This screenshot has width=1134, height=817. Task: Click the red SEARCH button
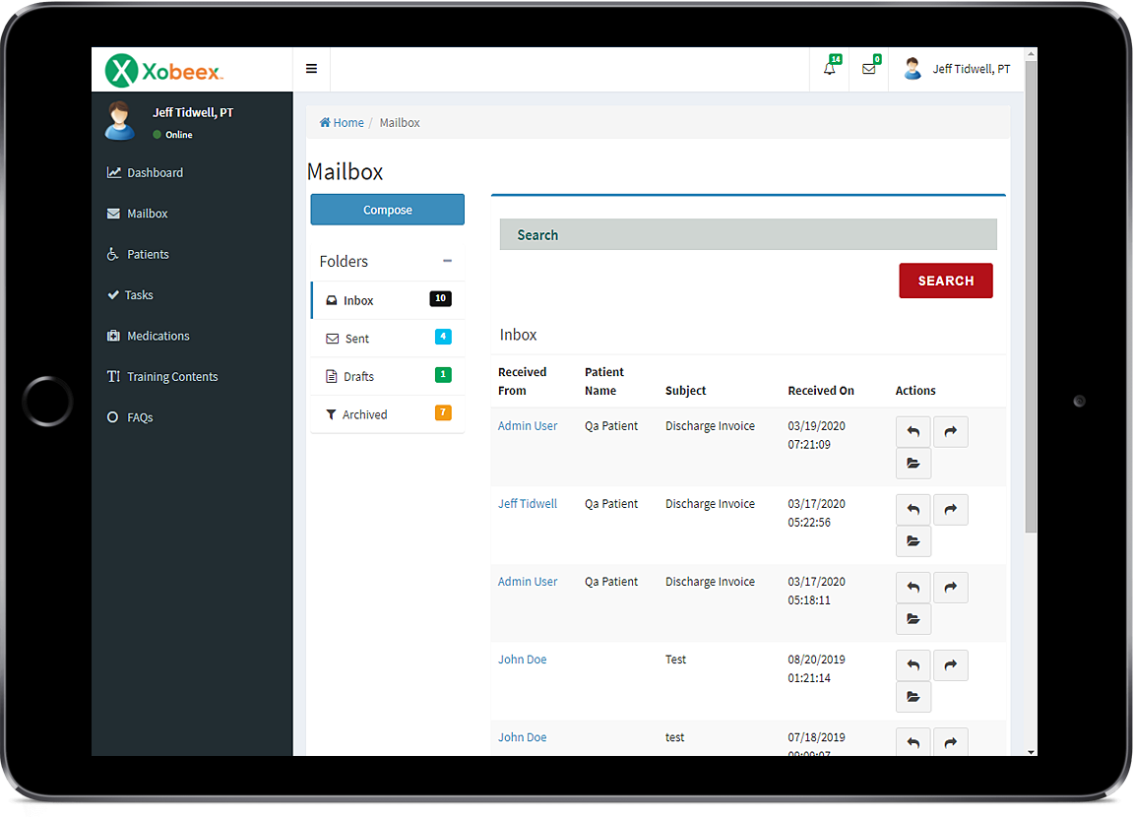click(x=945, y=281)
